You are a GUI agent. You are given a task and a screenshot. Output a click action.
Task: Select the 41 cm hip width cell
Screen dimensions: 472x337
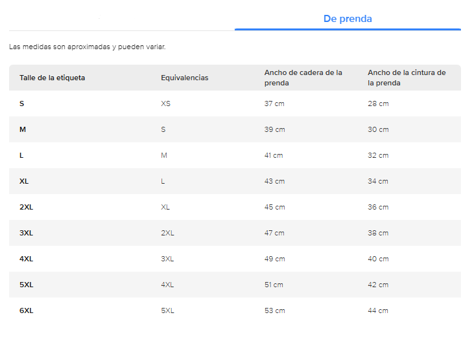[274, 155]
